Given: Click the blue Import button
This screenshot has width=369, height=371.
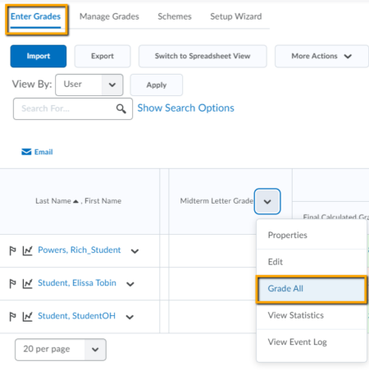Looking at the screenshot, I should coord(39,56).
